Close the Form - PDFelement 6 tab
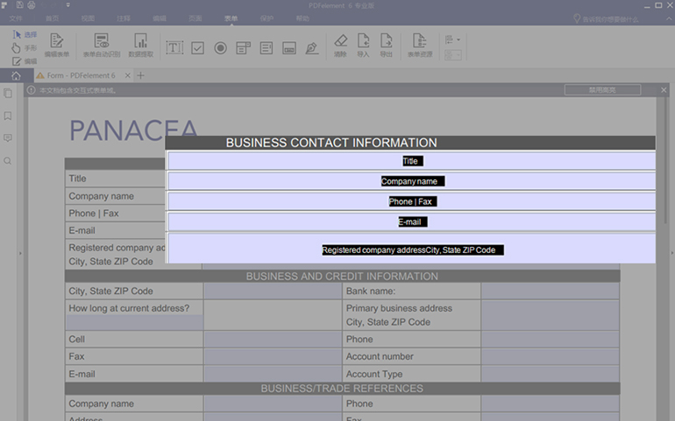The height and width of the screenshot is (421, 675). 127,76
